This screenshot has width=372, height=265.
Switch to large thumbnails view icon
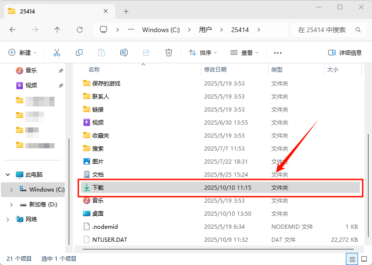coord(364,259)
